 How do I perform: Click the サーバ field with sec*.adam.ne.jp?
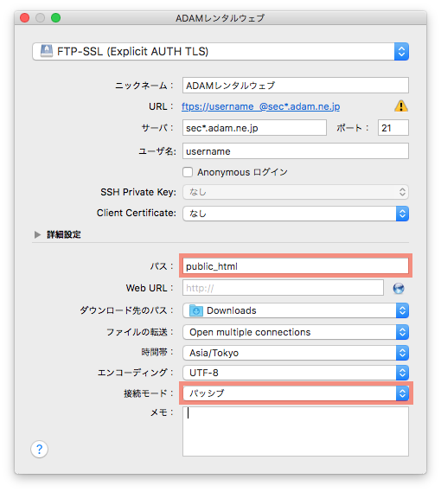coord(254,128)
